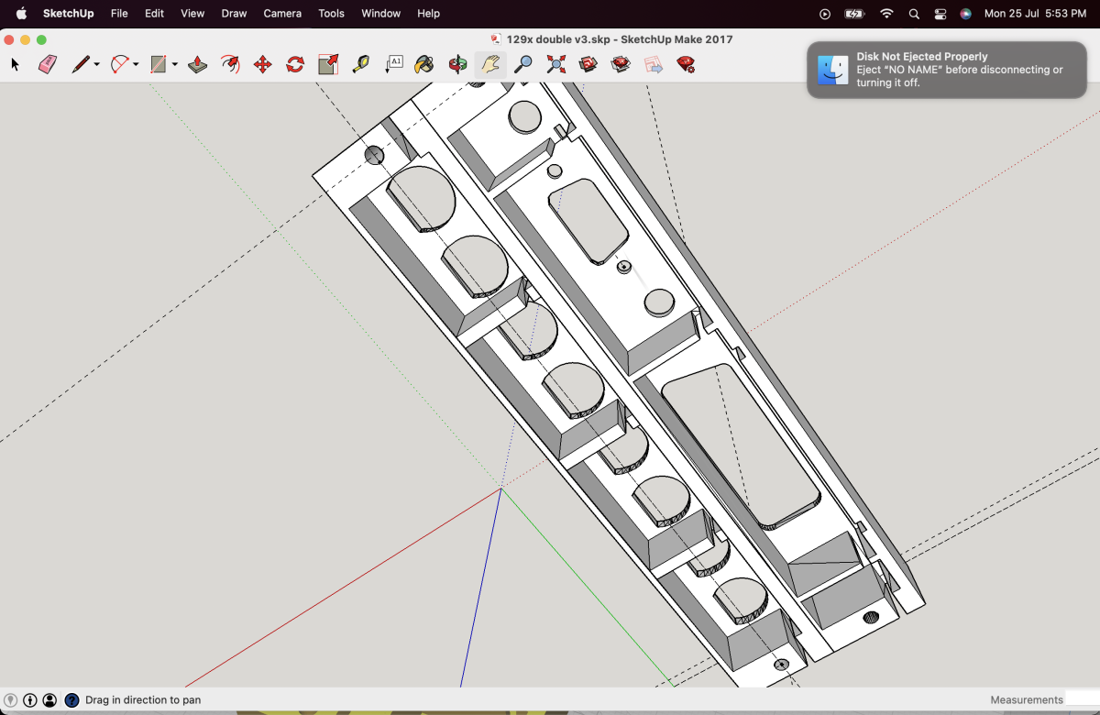Open the Help menu

[x=428, y=14]
